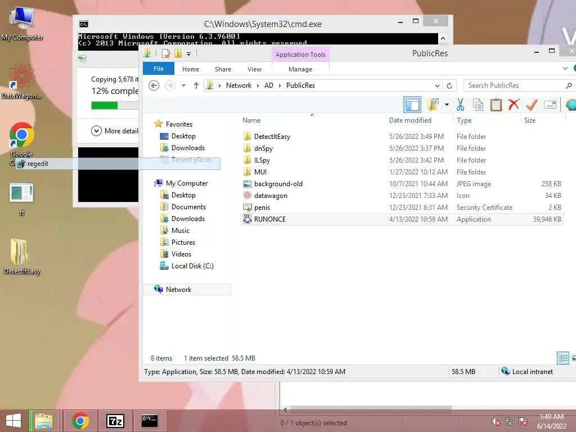The image size is (576, 432).
Task: Go back with the Back arrow button
Action: tap(154, 85)
